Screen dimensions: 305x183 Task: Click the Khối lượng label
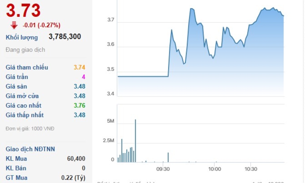point(22,37)
